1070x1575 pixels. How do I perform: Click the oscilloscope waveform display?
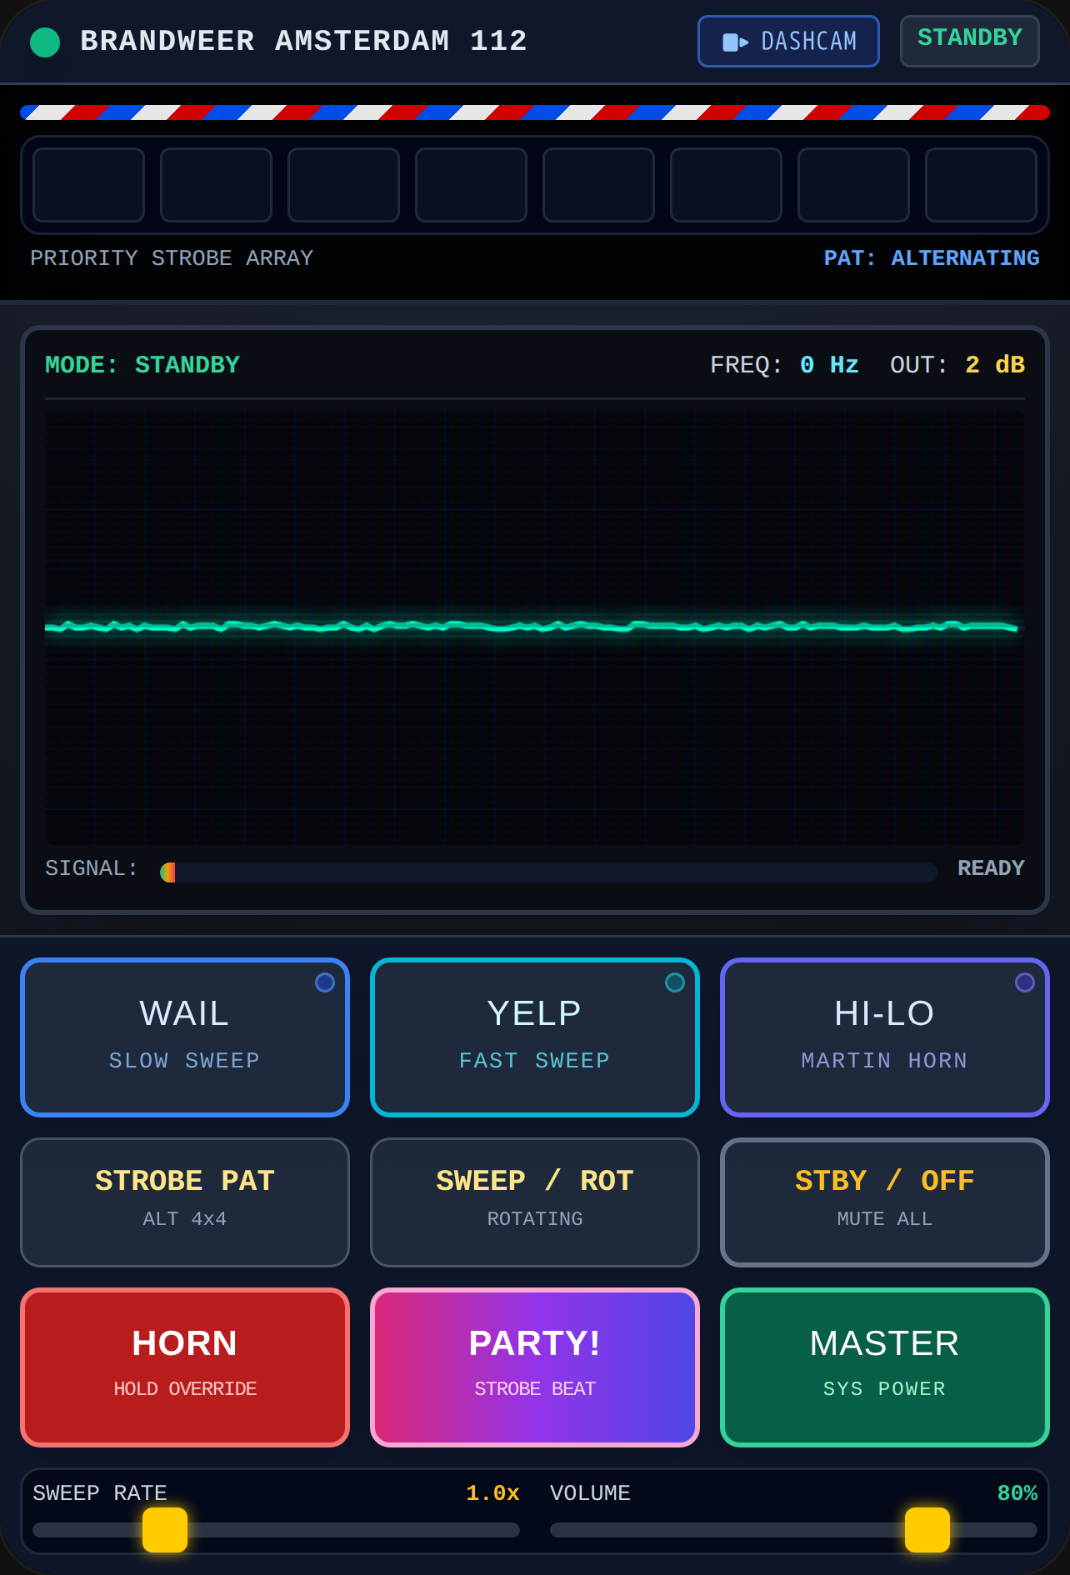535,628
